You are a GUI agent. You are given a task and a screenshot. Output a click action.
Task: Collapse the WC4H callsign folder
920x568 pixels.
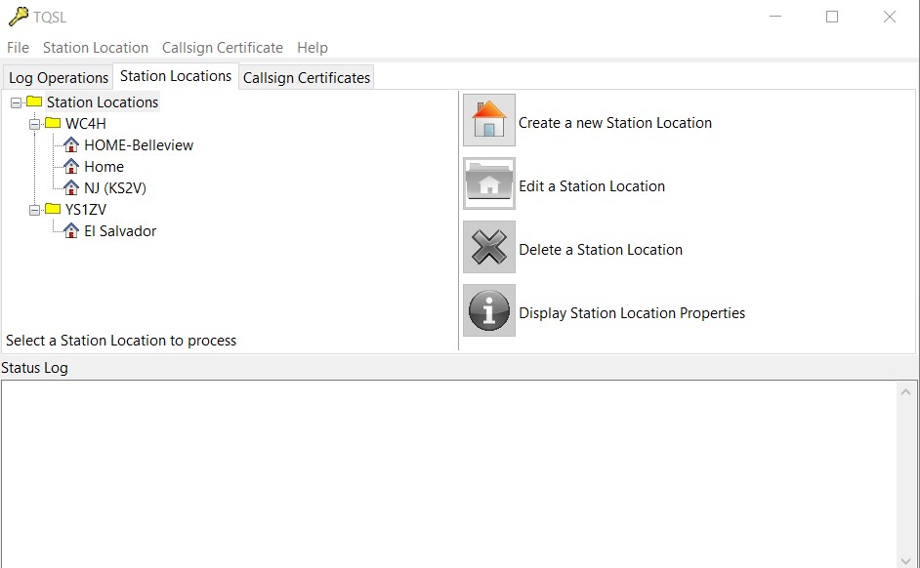coord(34,124)
